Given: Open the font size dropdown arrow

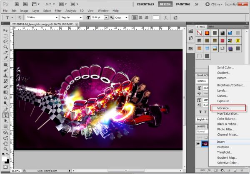Looking at the screenshot, I should pyautogui.click(x=106, y=17).
